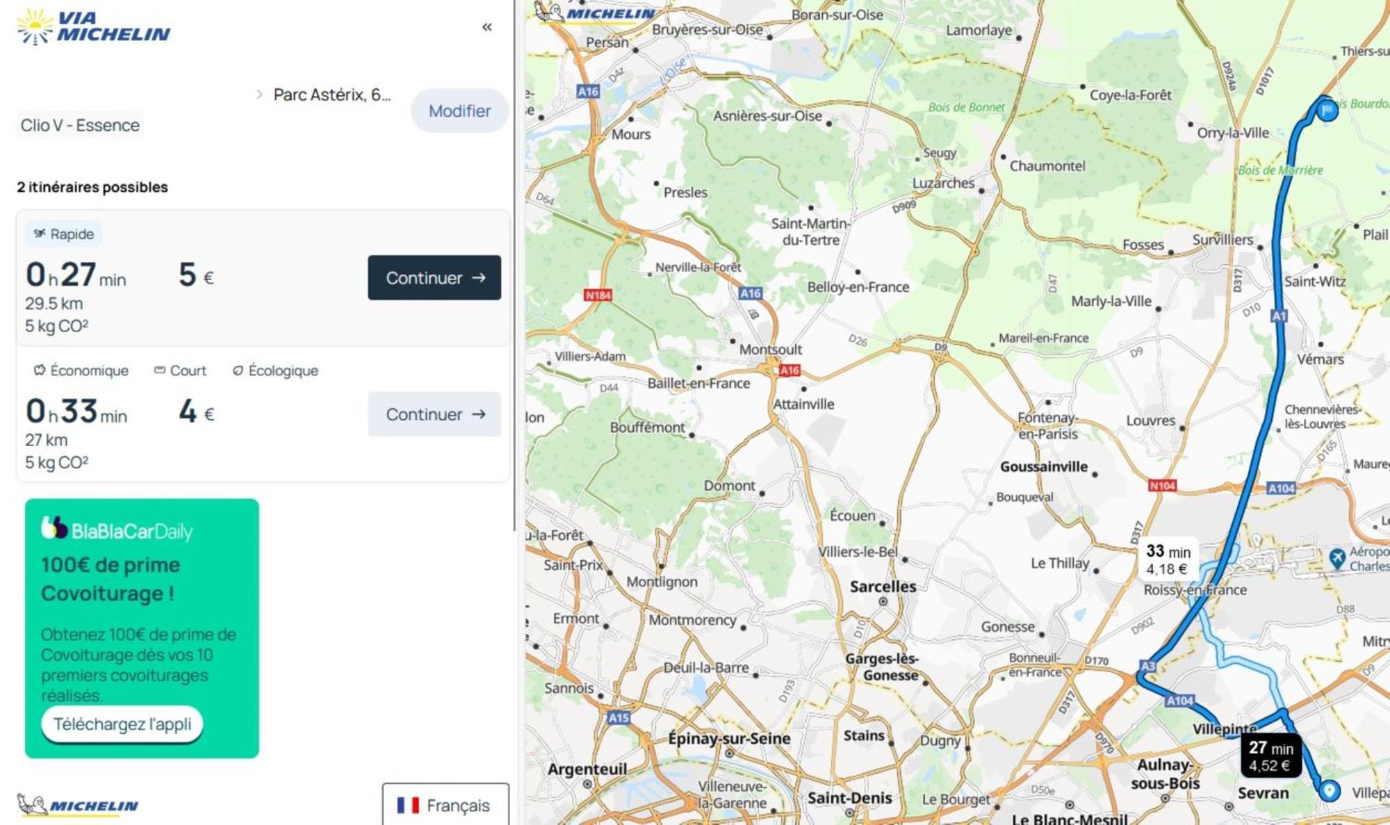
Task: Click the A1 highway badge on map
Action: [x=1279, y=316]
